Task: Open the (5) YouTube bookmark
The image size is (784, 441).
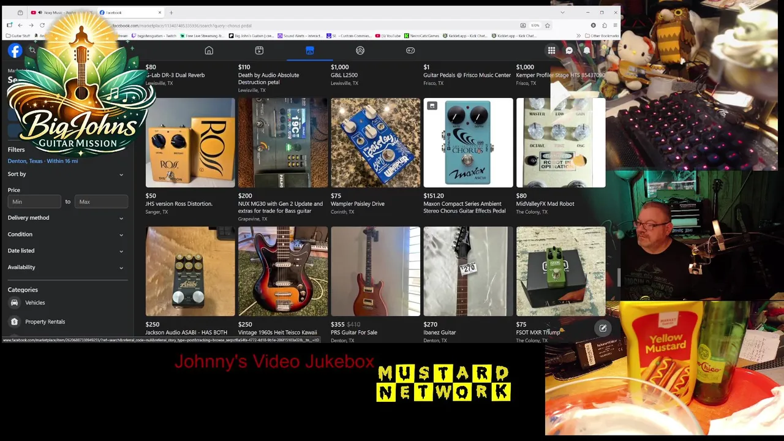Action: [x=388, y=36]
